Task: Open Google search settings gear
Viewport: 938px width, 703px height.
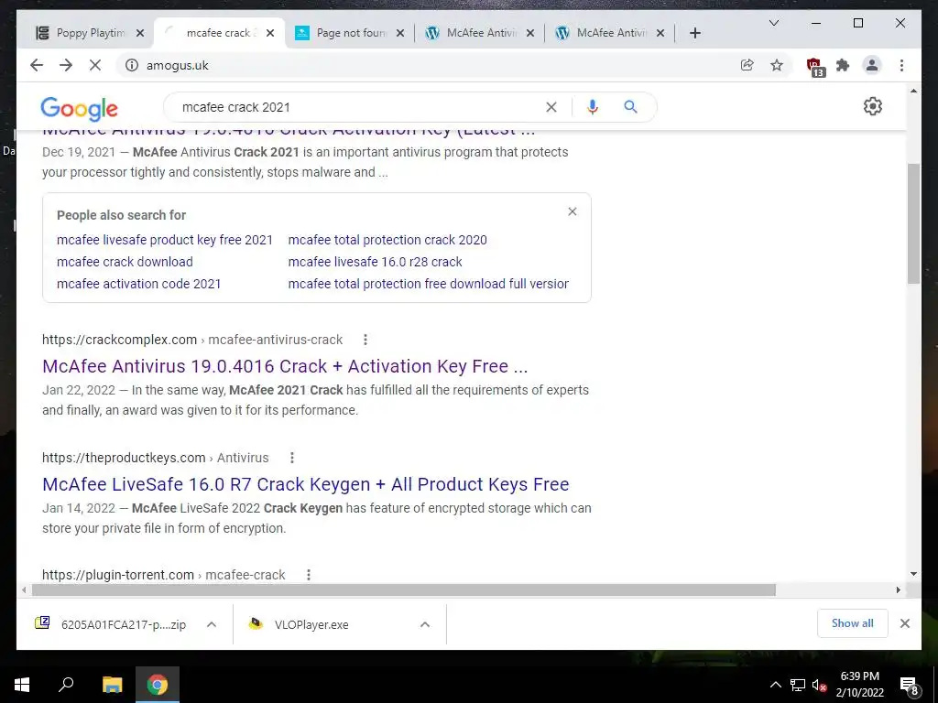Action: tap(873, 106)
